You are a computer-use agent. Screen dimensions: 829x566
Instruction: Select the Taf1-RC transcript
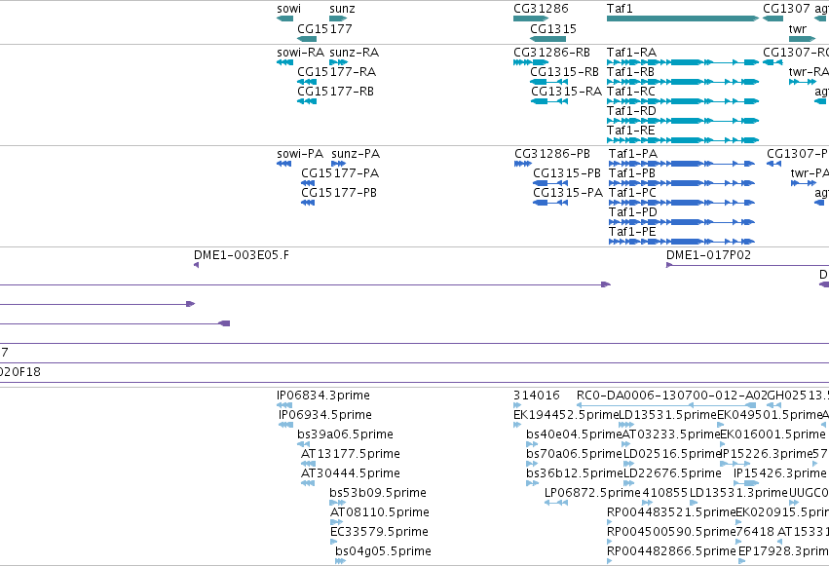(683, 101)
